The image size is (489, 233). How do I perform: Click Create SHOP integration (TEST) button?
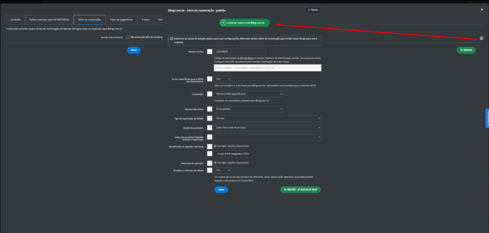(x=233, y=154)
